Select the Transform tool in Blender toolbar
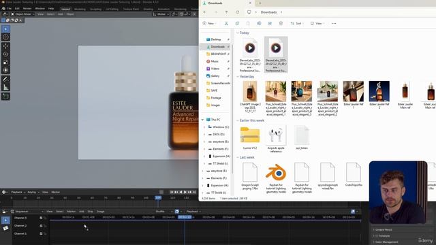Screen dimensions: 436x245 [5, 70]
